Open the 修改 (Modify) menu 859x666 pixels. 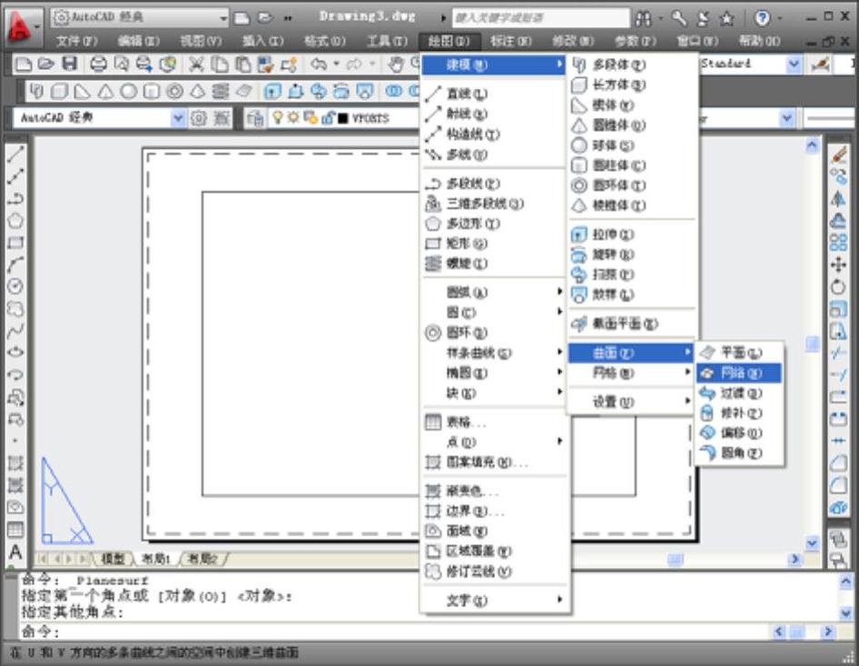572,41
